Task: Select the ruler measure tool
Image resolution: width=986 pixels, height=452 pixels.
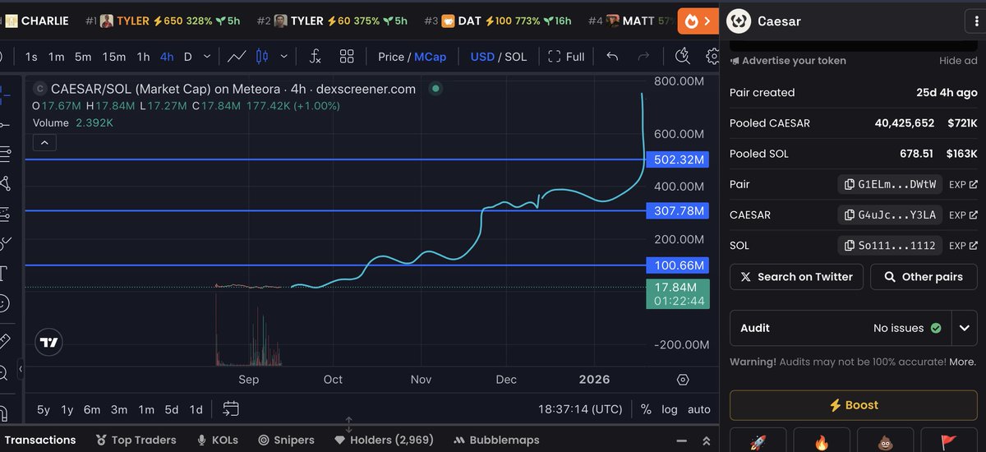Action: click(x=4, y=340)
